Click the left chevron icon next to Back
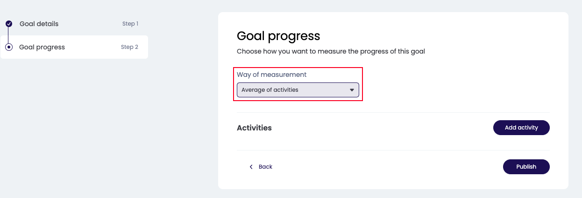Screen dimensions: 582x198 251,167
